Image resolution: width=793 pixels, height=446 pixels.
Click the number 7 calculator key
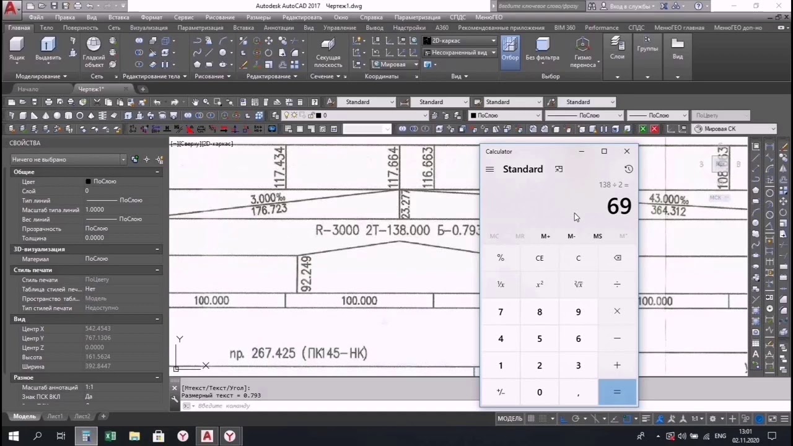click(x=501, y=312)
